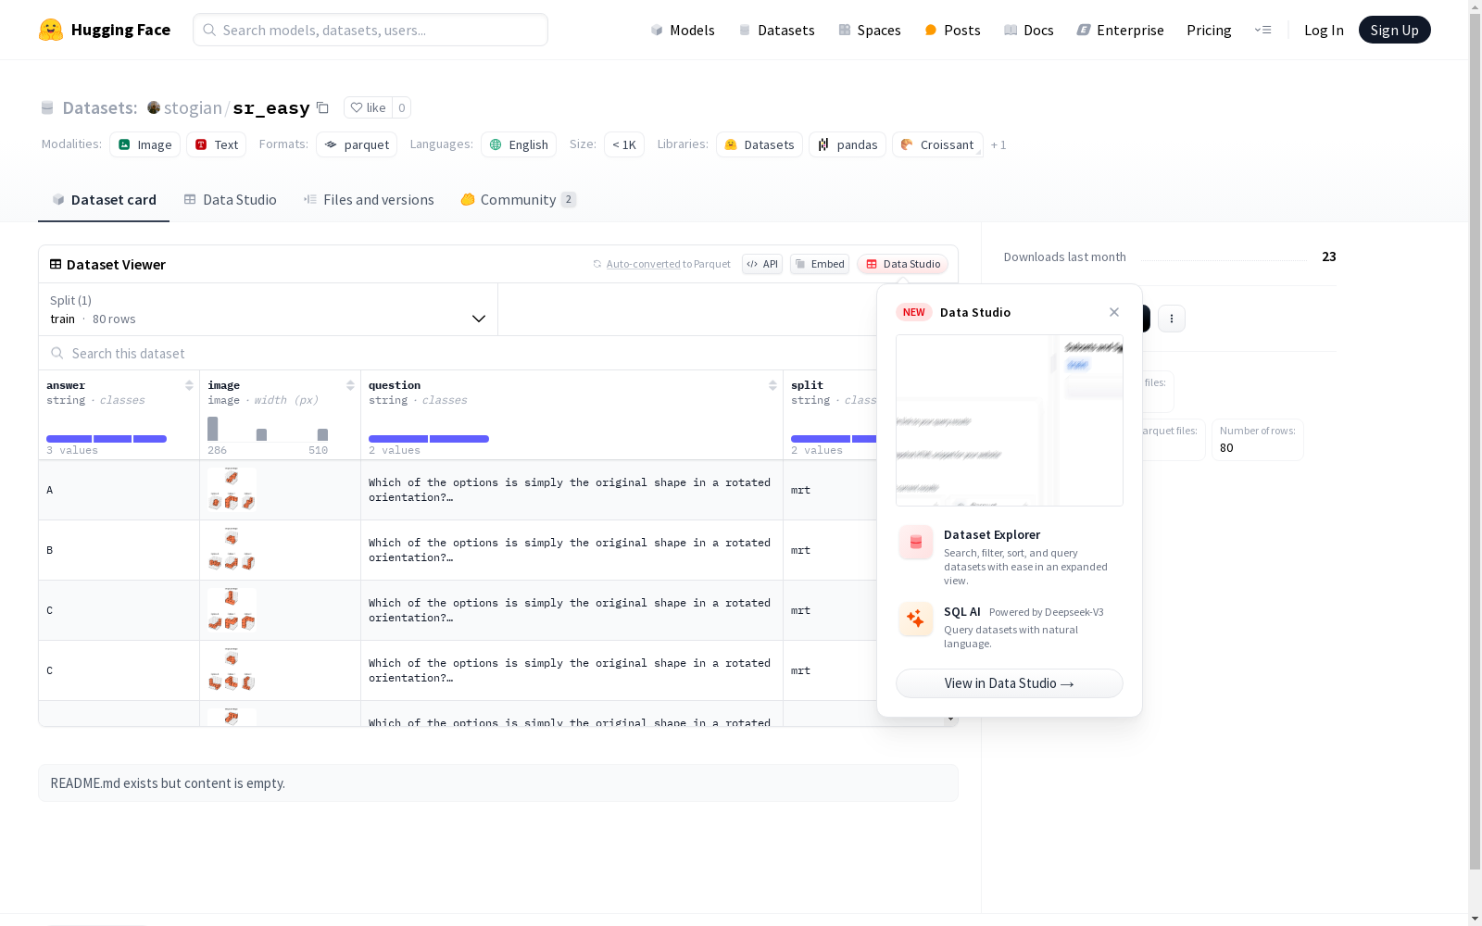Select the Datasets library tag
The height and width of the screenshot is (926, 1482).
[x=760, y=144]
